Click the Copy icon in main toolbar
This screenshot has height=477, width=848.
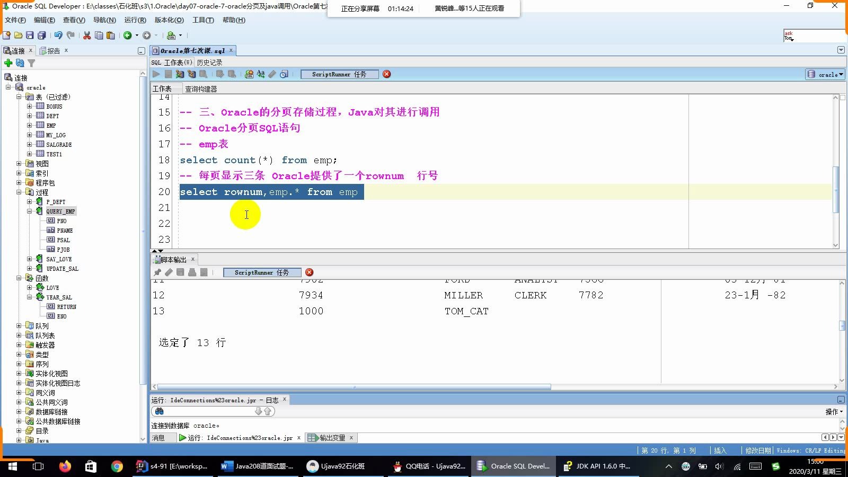coord(99,36)
